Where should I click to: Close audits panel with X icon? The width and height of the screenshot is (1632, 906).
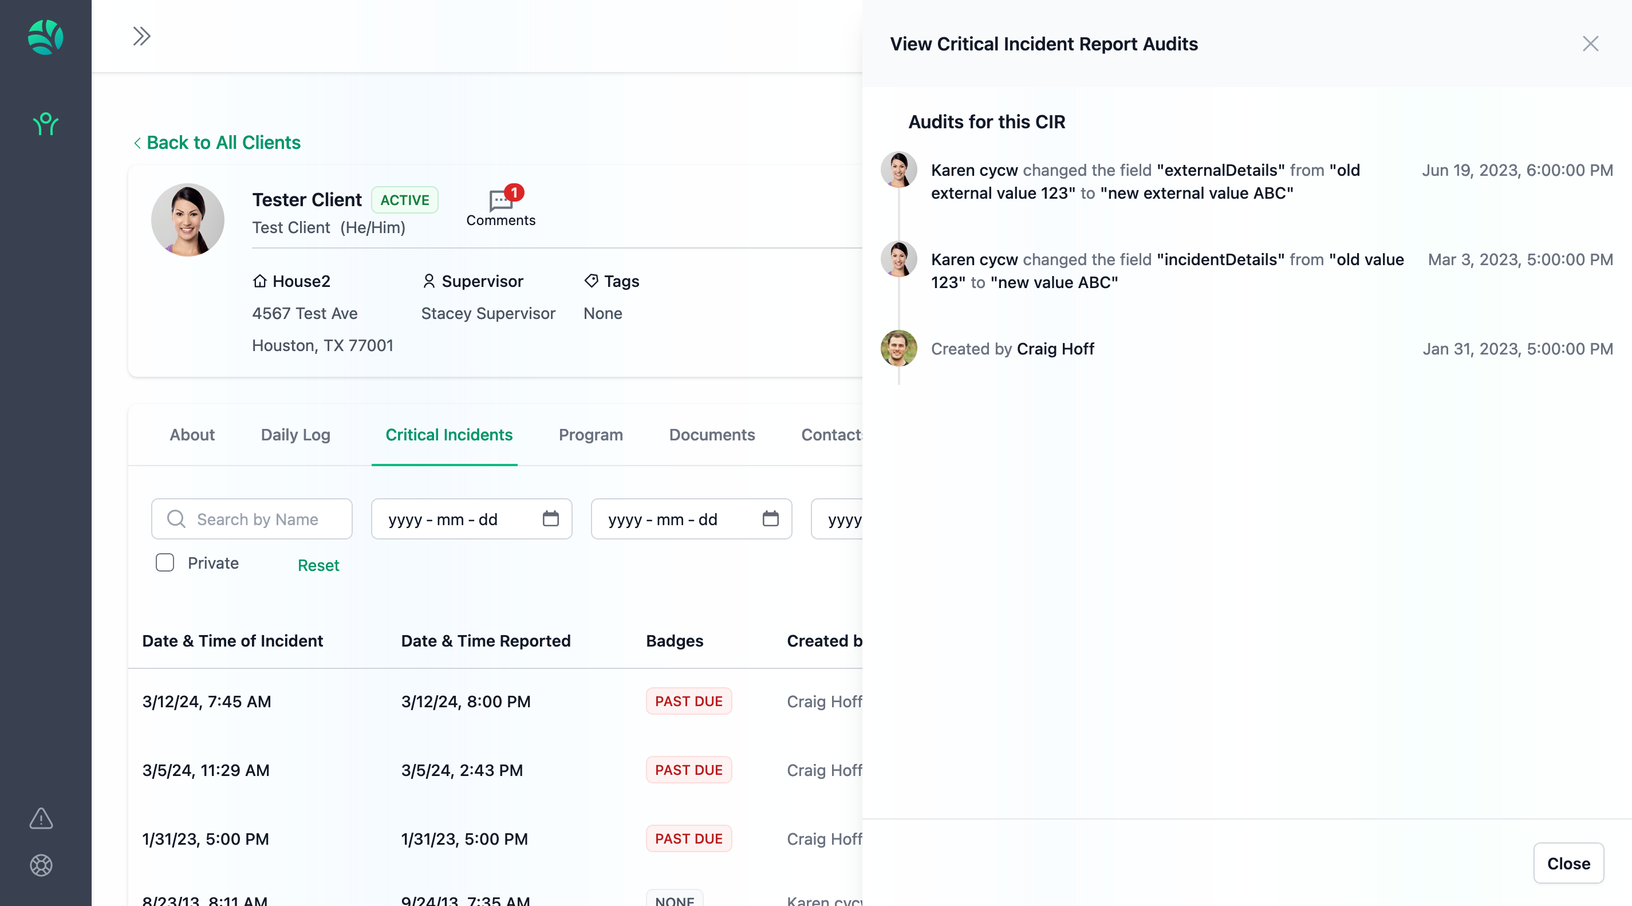click(x=1590, y=44)
